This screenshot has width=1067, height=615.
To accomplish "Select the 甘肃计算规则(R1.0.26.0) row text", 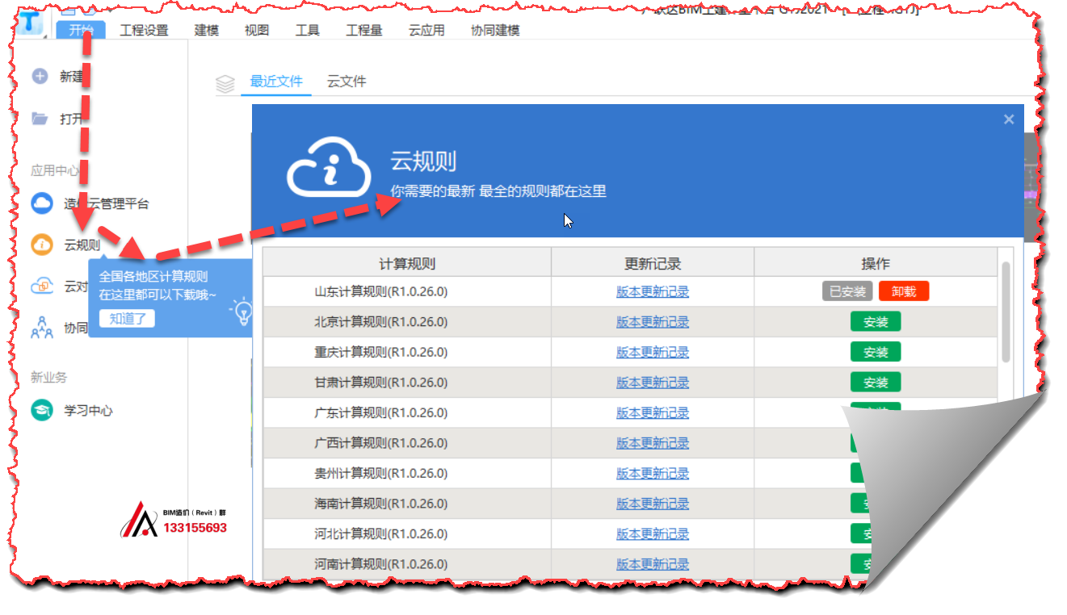I will pos(381,383).
